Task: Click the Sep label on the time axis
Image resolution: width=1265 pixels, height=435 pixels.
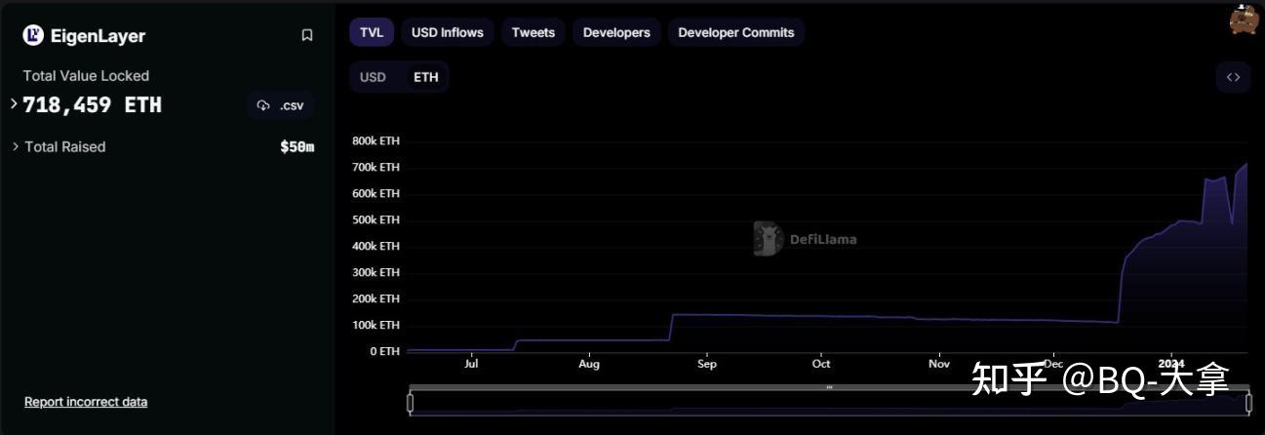Action: (707, 364)
